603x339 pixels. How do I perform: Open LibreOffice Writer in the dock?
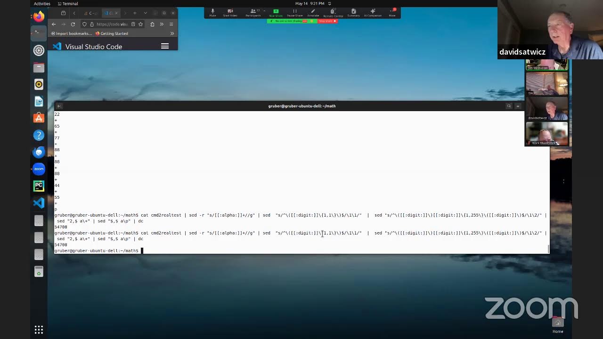39,101
